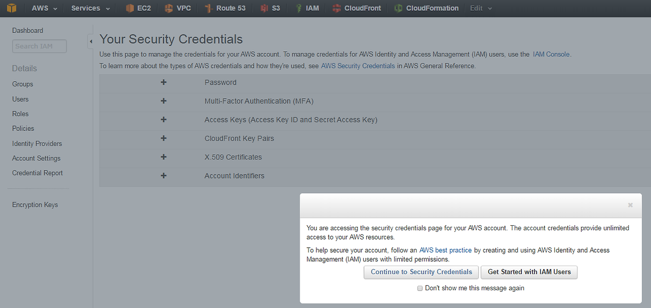This screenshot has width=651, height=308.
Task: Collapse the sidebar with the arrow handle
Action: 91,41
